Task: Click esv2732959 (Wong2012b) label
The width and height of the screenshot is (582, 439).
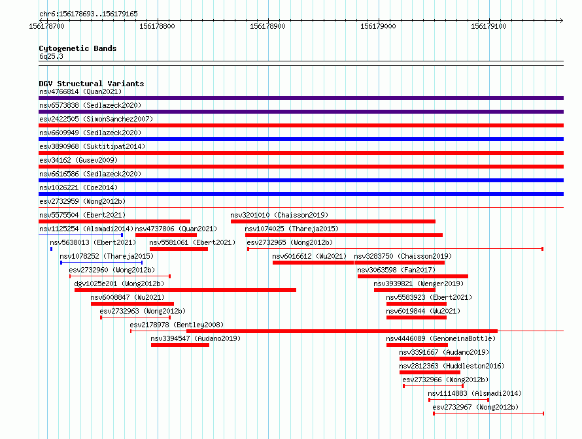Action: (82, 201)
